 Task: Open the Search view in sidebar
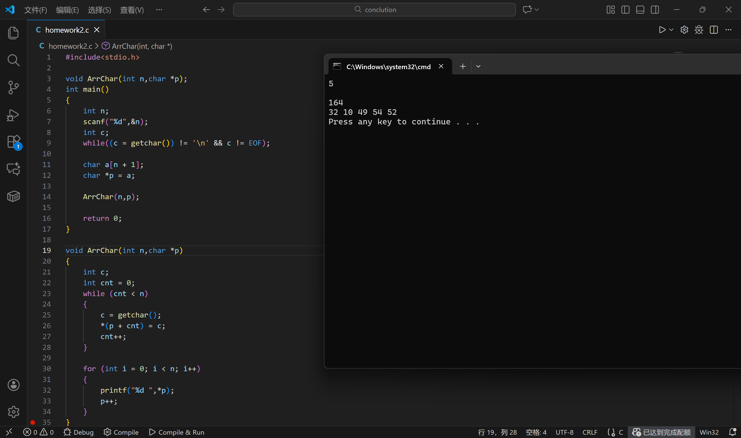tap(13, 60)
